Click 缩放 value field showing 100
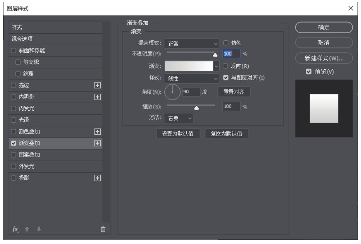 pyautogui.click(x=231, y=106)
